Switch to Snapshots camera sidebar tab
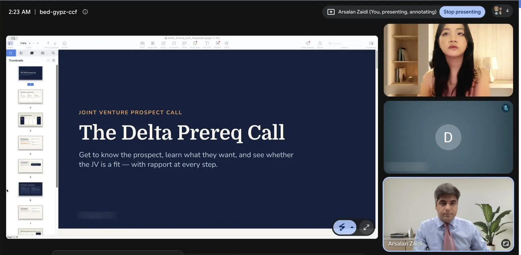 point(43,53)
